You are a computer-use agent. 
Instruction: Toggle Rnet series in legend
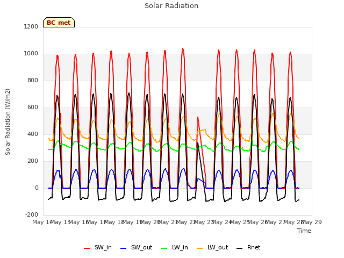248,247
